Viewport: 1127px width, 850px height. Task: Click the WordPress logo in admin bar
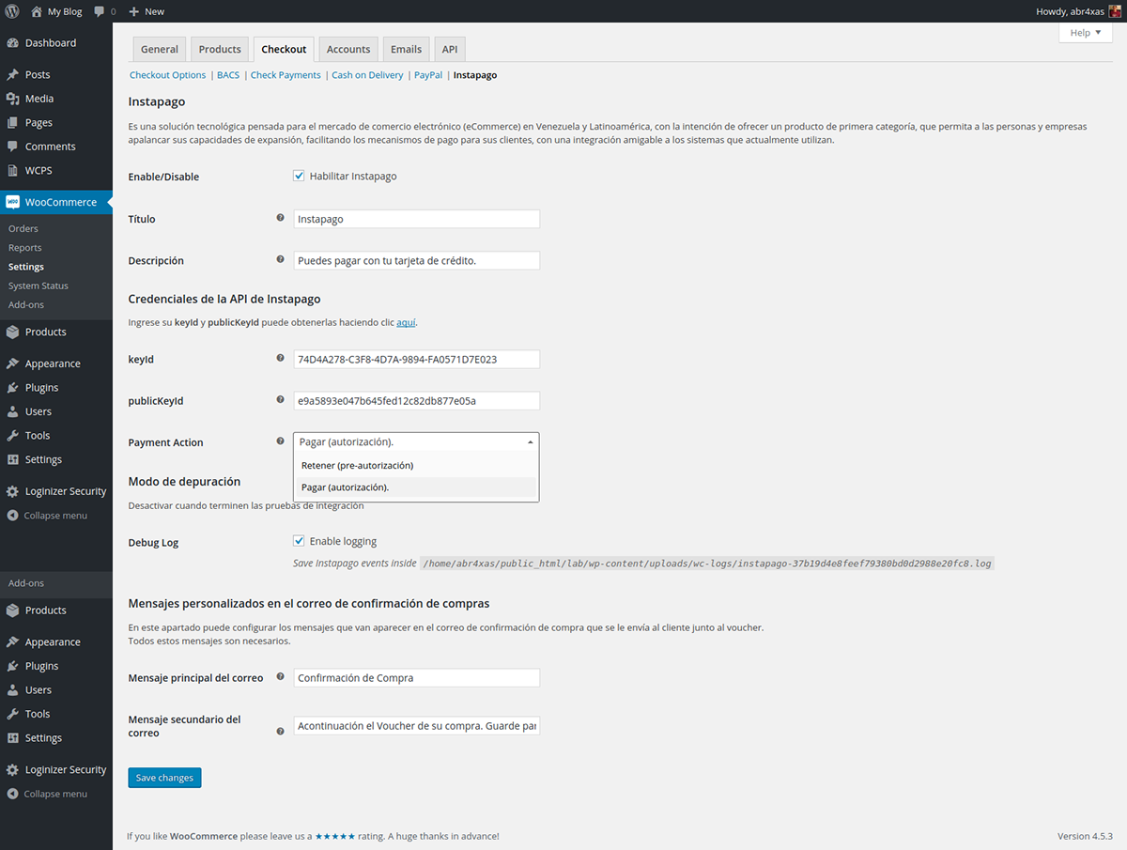[11, 11]
